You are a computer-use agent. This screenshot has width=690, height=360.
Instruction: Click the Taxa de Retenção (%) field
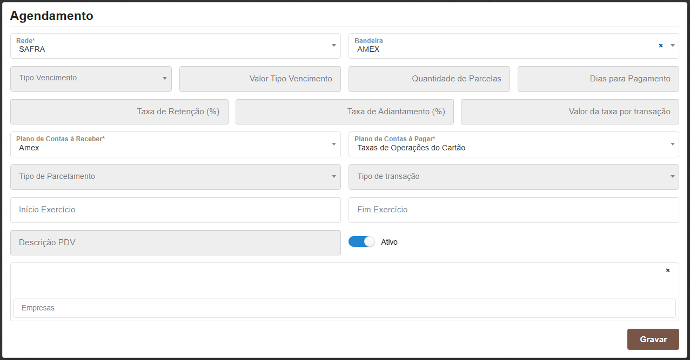pyautogui.click(x=119, y=112)
